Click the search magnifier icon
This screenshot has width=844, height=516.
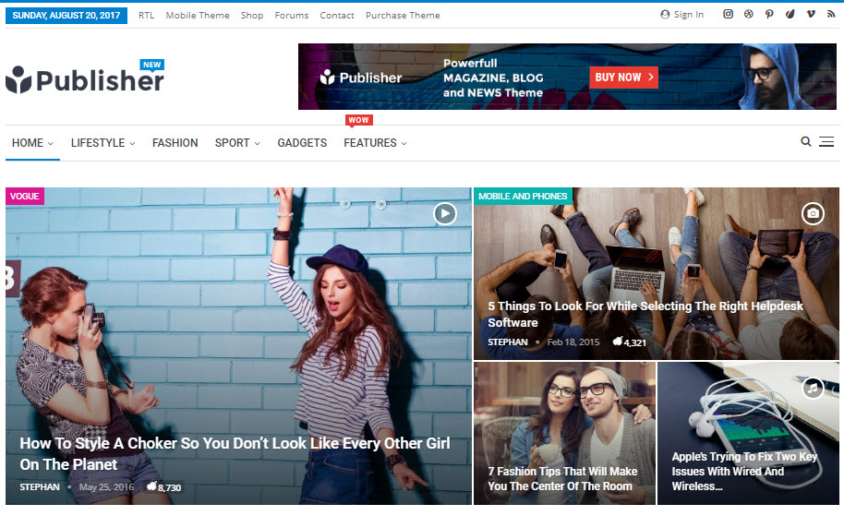click(x=806, y=141)
